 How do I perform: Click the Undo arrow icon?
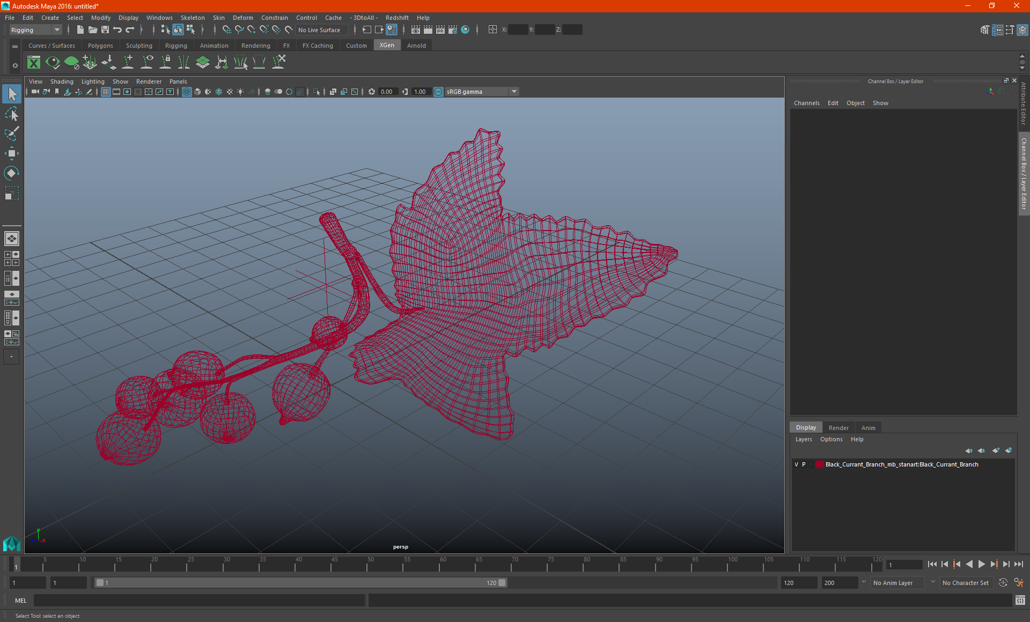coord(117,30)
